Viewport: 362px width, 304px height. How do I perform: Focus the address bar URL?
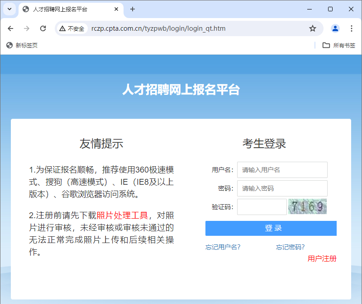[158, 28]
